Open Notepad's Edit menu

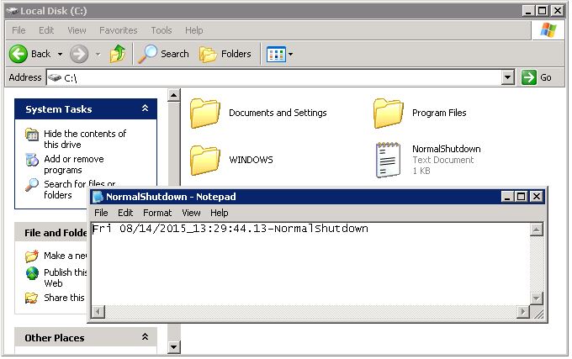coord(125,213)
